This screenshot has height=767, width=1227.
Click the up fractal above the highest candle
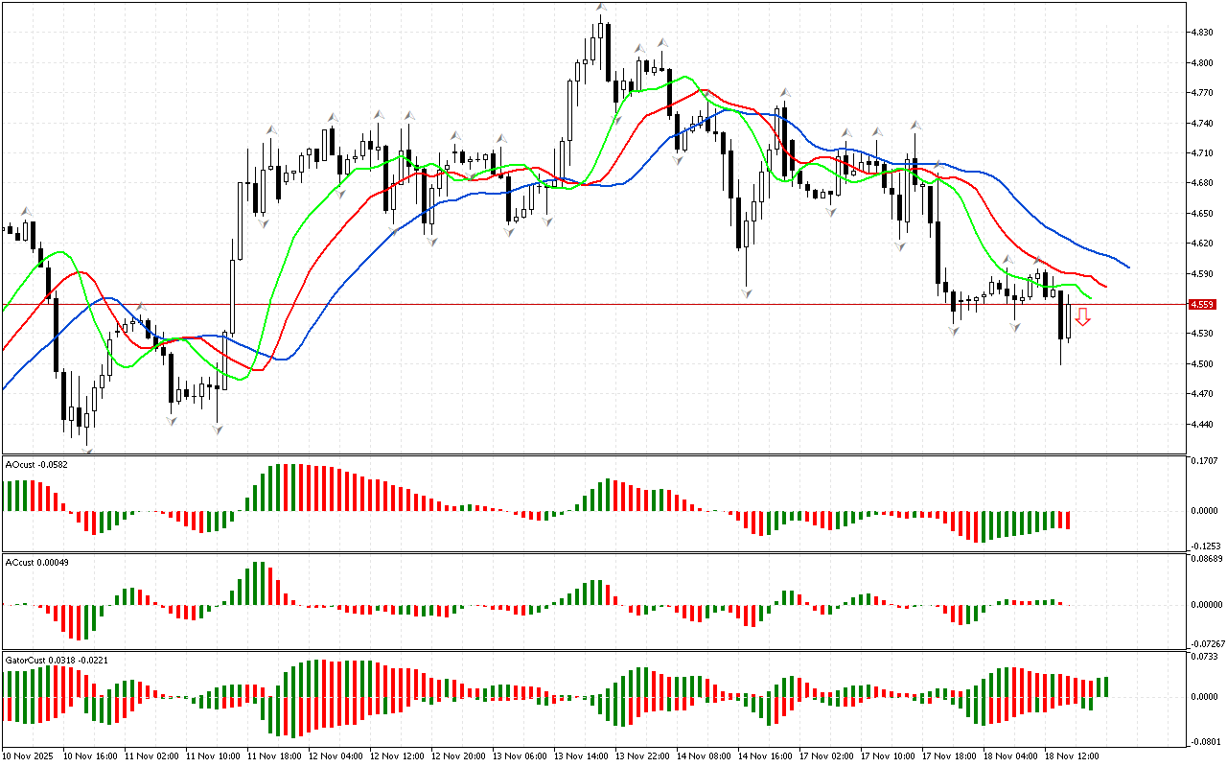601,8
